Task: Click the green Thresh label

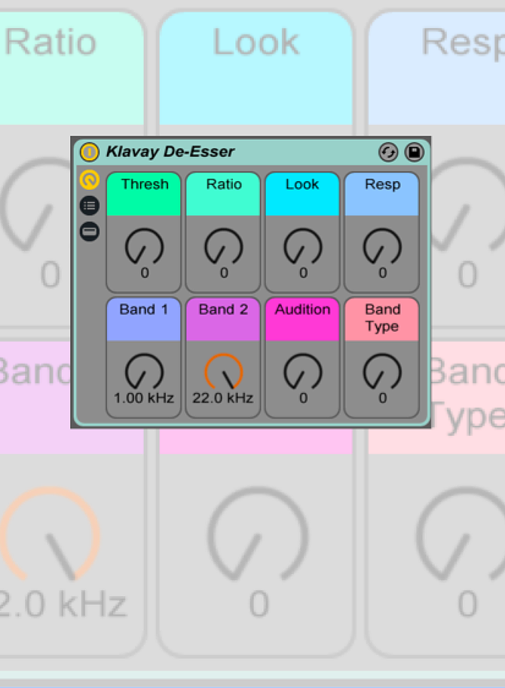Action: (144, 194)
